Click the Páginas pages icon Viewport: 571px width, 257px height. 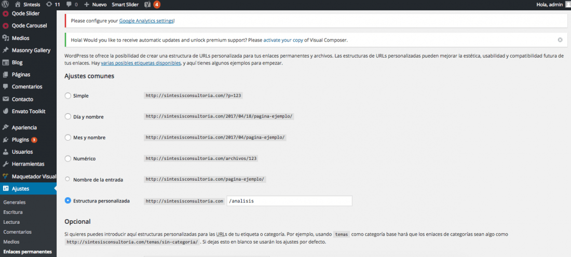click(6, 75)
